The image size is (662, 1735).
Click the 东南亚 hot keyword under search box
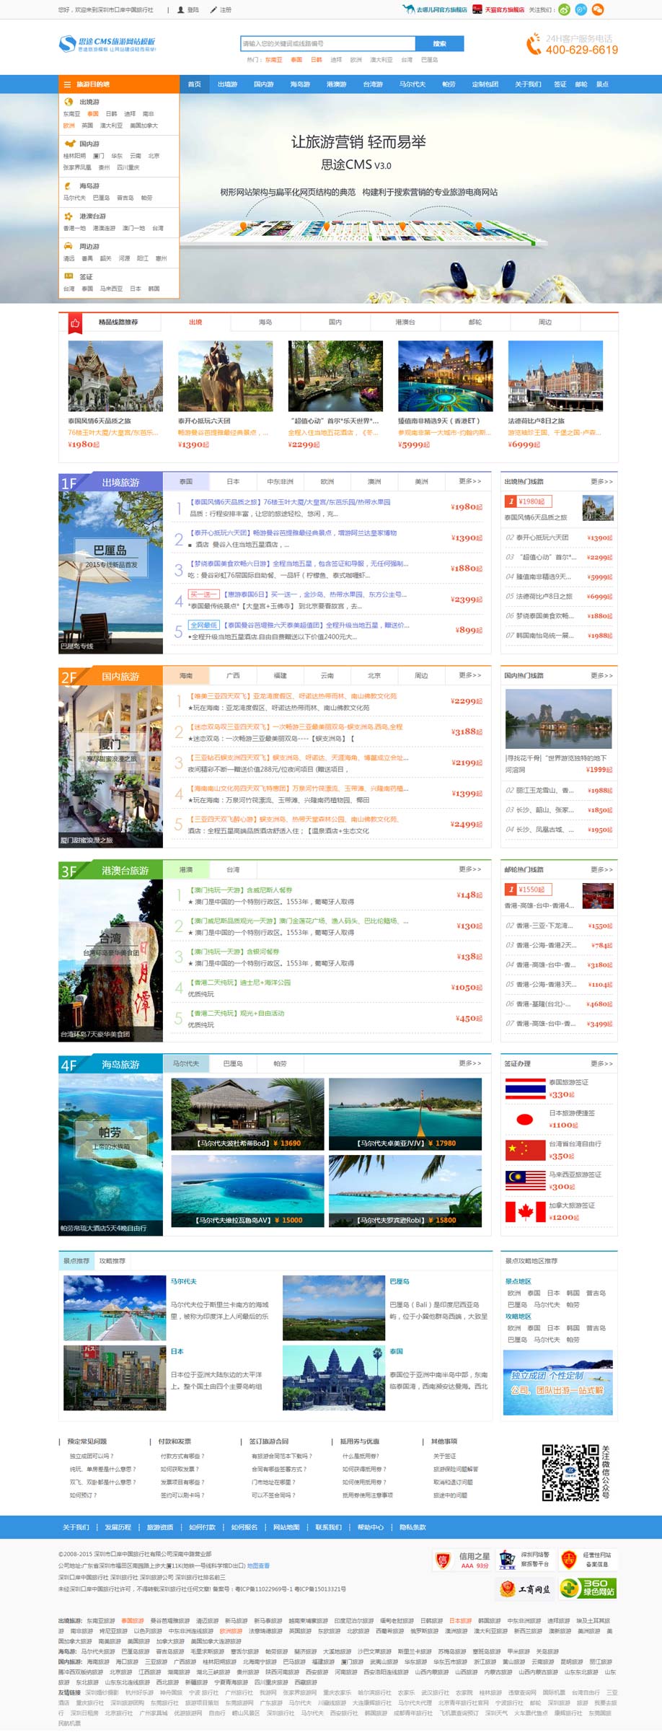point(273,60)
